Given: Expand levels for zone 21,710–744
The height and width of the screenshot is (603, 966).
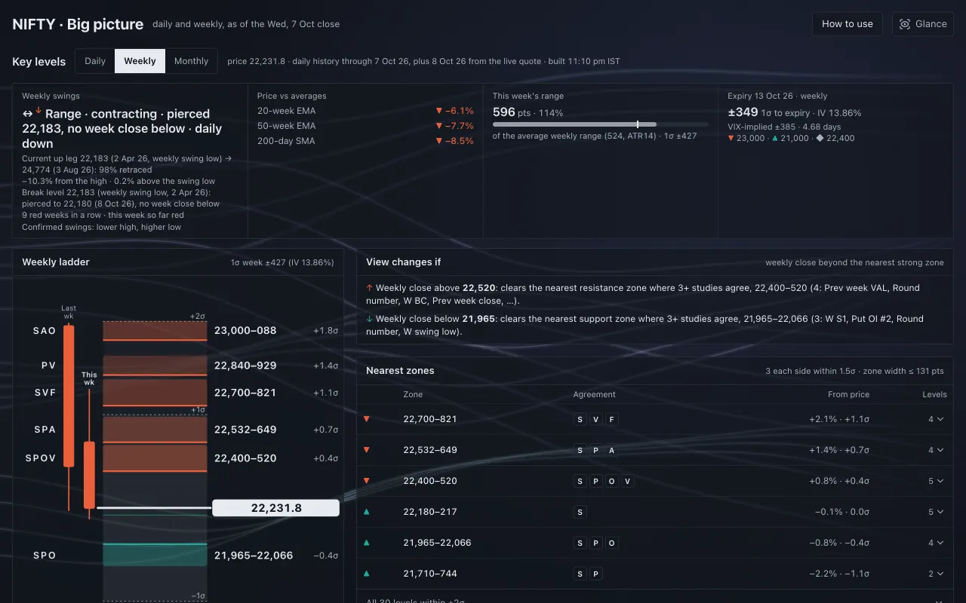Looking at the screenshot, I should (936, 574).
